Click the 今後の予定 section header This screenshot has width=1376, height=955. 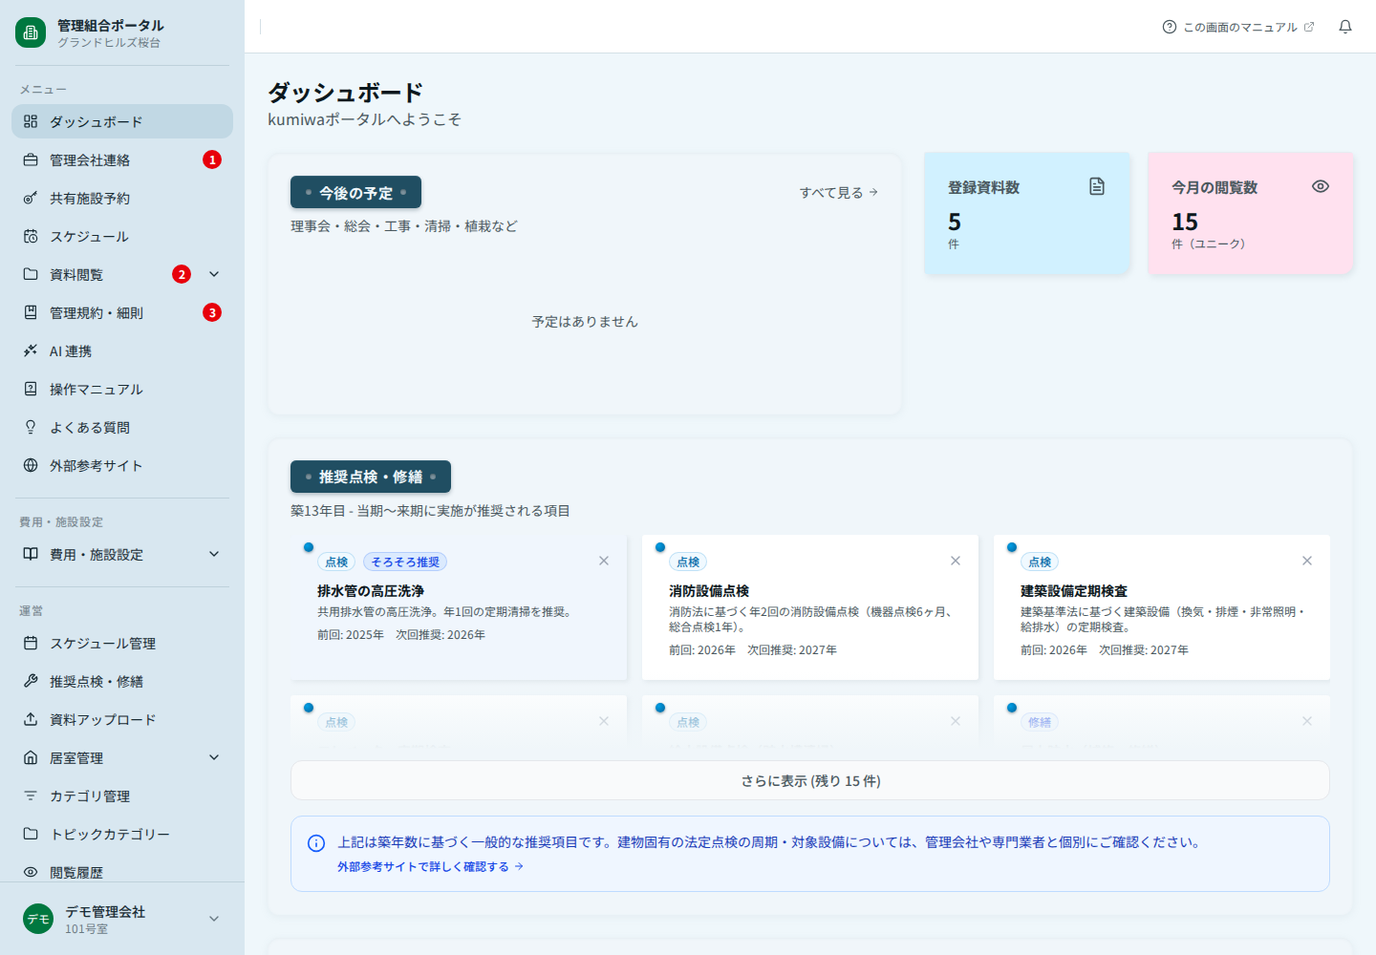tap(355, 192)
